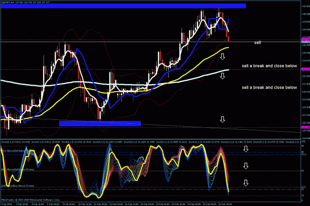Click the lowest magenta price tag on price axis
The height and width of the screenshot is (206, 310).
306,127
